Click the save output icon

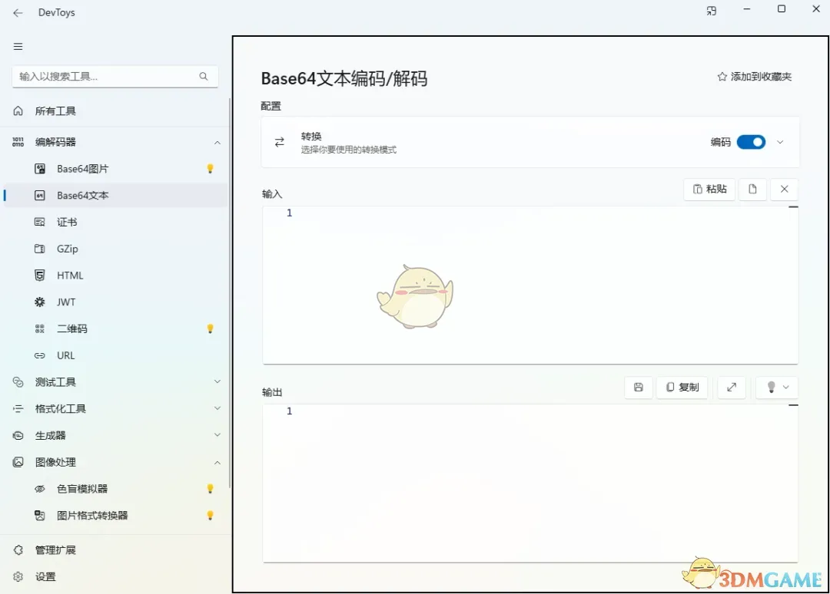coord(638,388)
